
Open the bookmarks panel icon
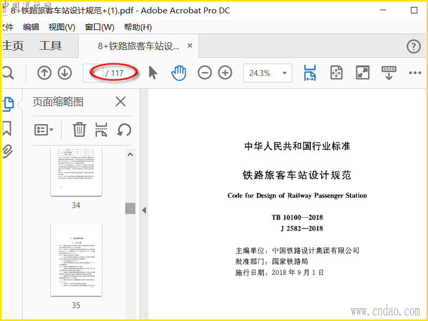click(x=7, y=128)
